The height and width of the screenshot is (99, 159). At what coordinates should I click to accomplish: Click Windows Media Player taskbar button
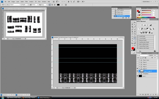(14, 98)
